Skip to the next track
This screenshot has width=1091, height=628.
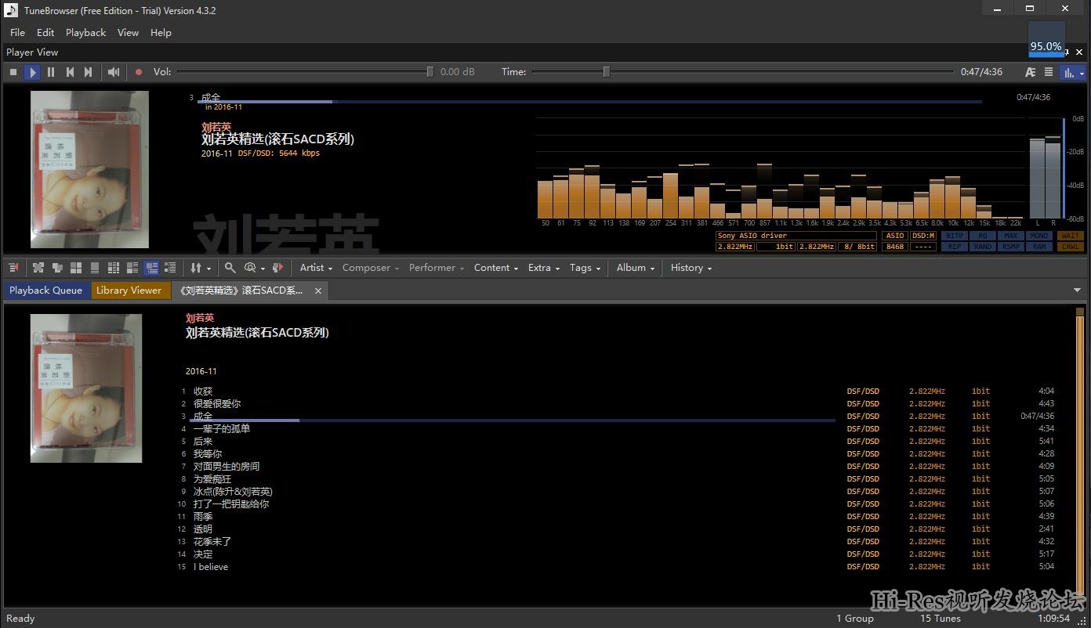tap(89, 72)
